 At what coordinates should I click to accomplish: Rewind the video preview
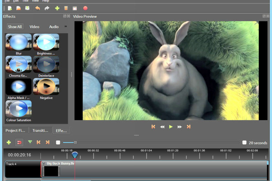pos(162,127)
